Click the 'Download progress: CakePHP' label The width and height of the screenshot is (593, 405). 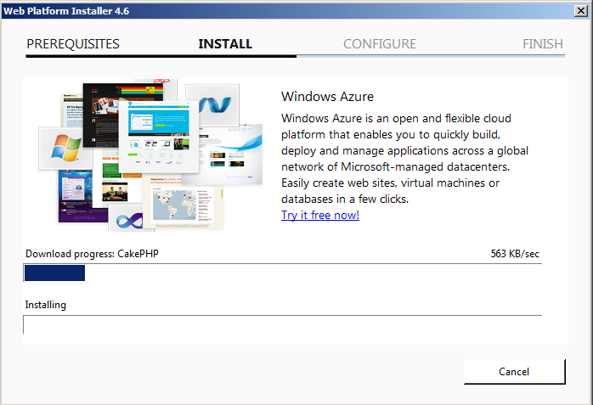click(92, 254)
